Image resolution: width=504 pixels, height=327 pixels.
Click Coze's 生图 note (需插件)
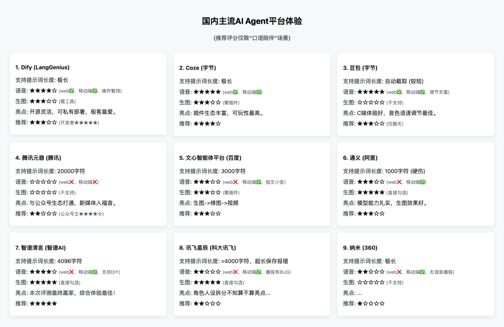(x=231, y=103)
